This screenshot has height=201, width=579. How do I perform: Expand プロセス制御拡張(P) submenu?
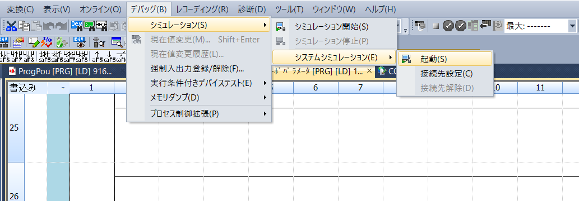coord(198,114)
